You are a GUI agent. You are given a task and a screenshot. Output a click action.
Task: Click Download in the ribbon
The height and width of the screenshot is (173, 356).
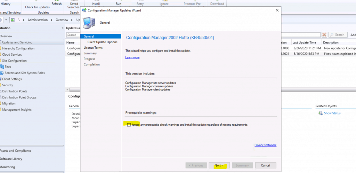pos(217,4)
